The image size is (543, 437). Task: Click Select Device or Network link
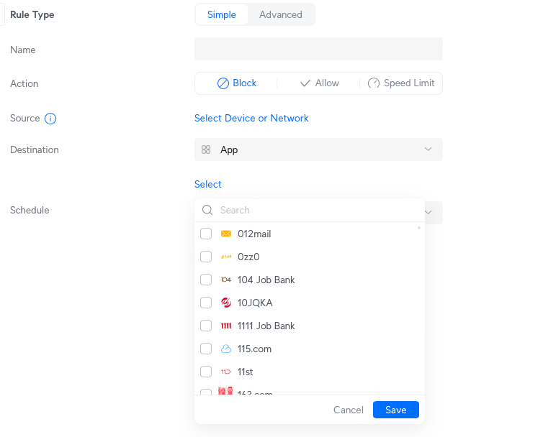click(x=251, y=118)
